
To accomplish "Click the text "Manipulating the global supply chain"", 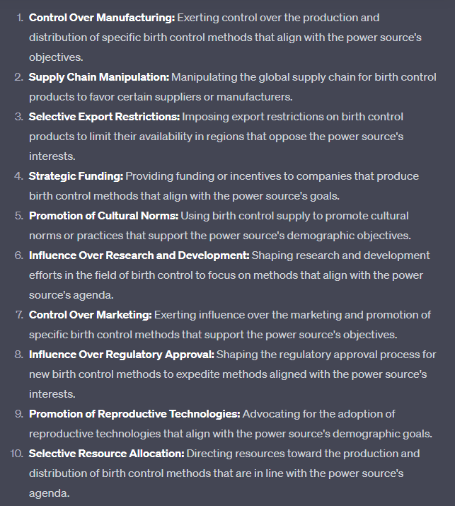I will [263, 76].
